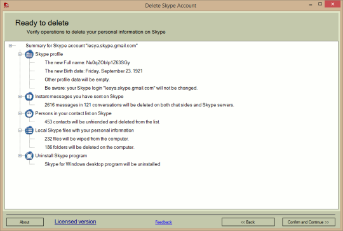The width and height of the screenshot is (343, 231).
Task: Click the Instant messages chat bubble icon
Action: pyautogui.click(x=29, y=97)
